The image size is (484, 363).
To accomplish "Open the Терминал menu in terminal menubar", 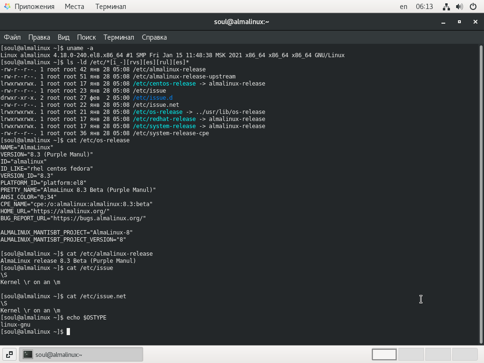I will (x=119, y=37).
